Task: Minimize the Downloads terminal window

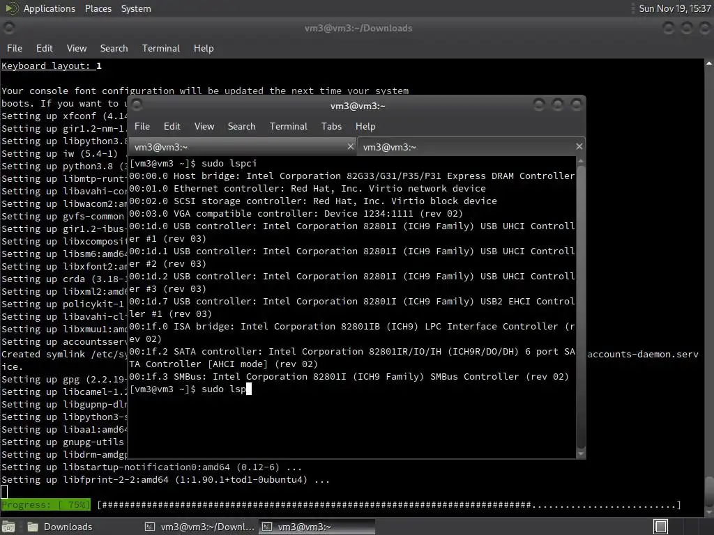Action: point(668,28)
